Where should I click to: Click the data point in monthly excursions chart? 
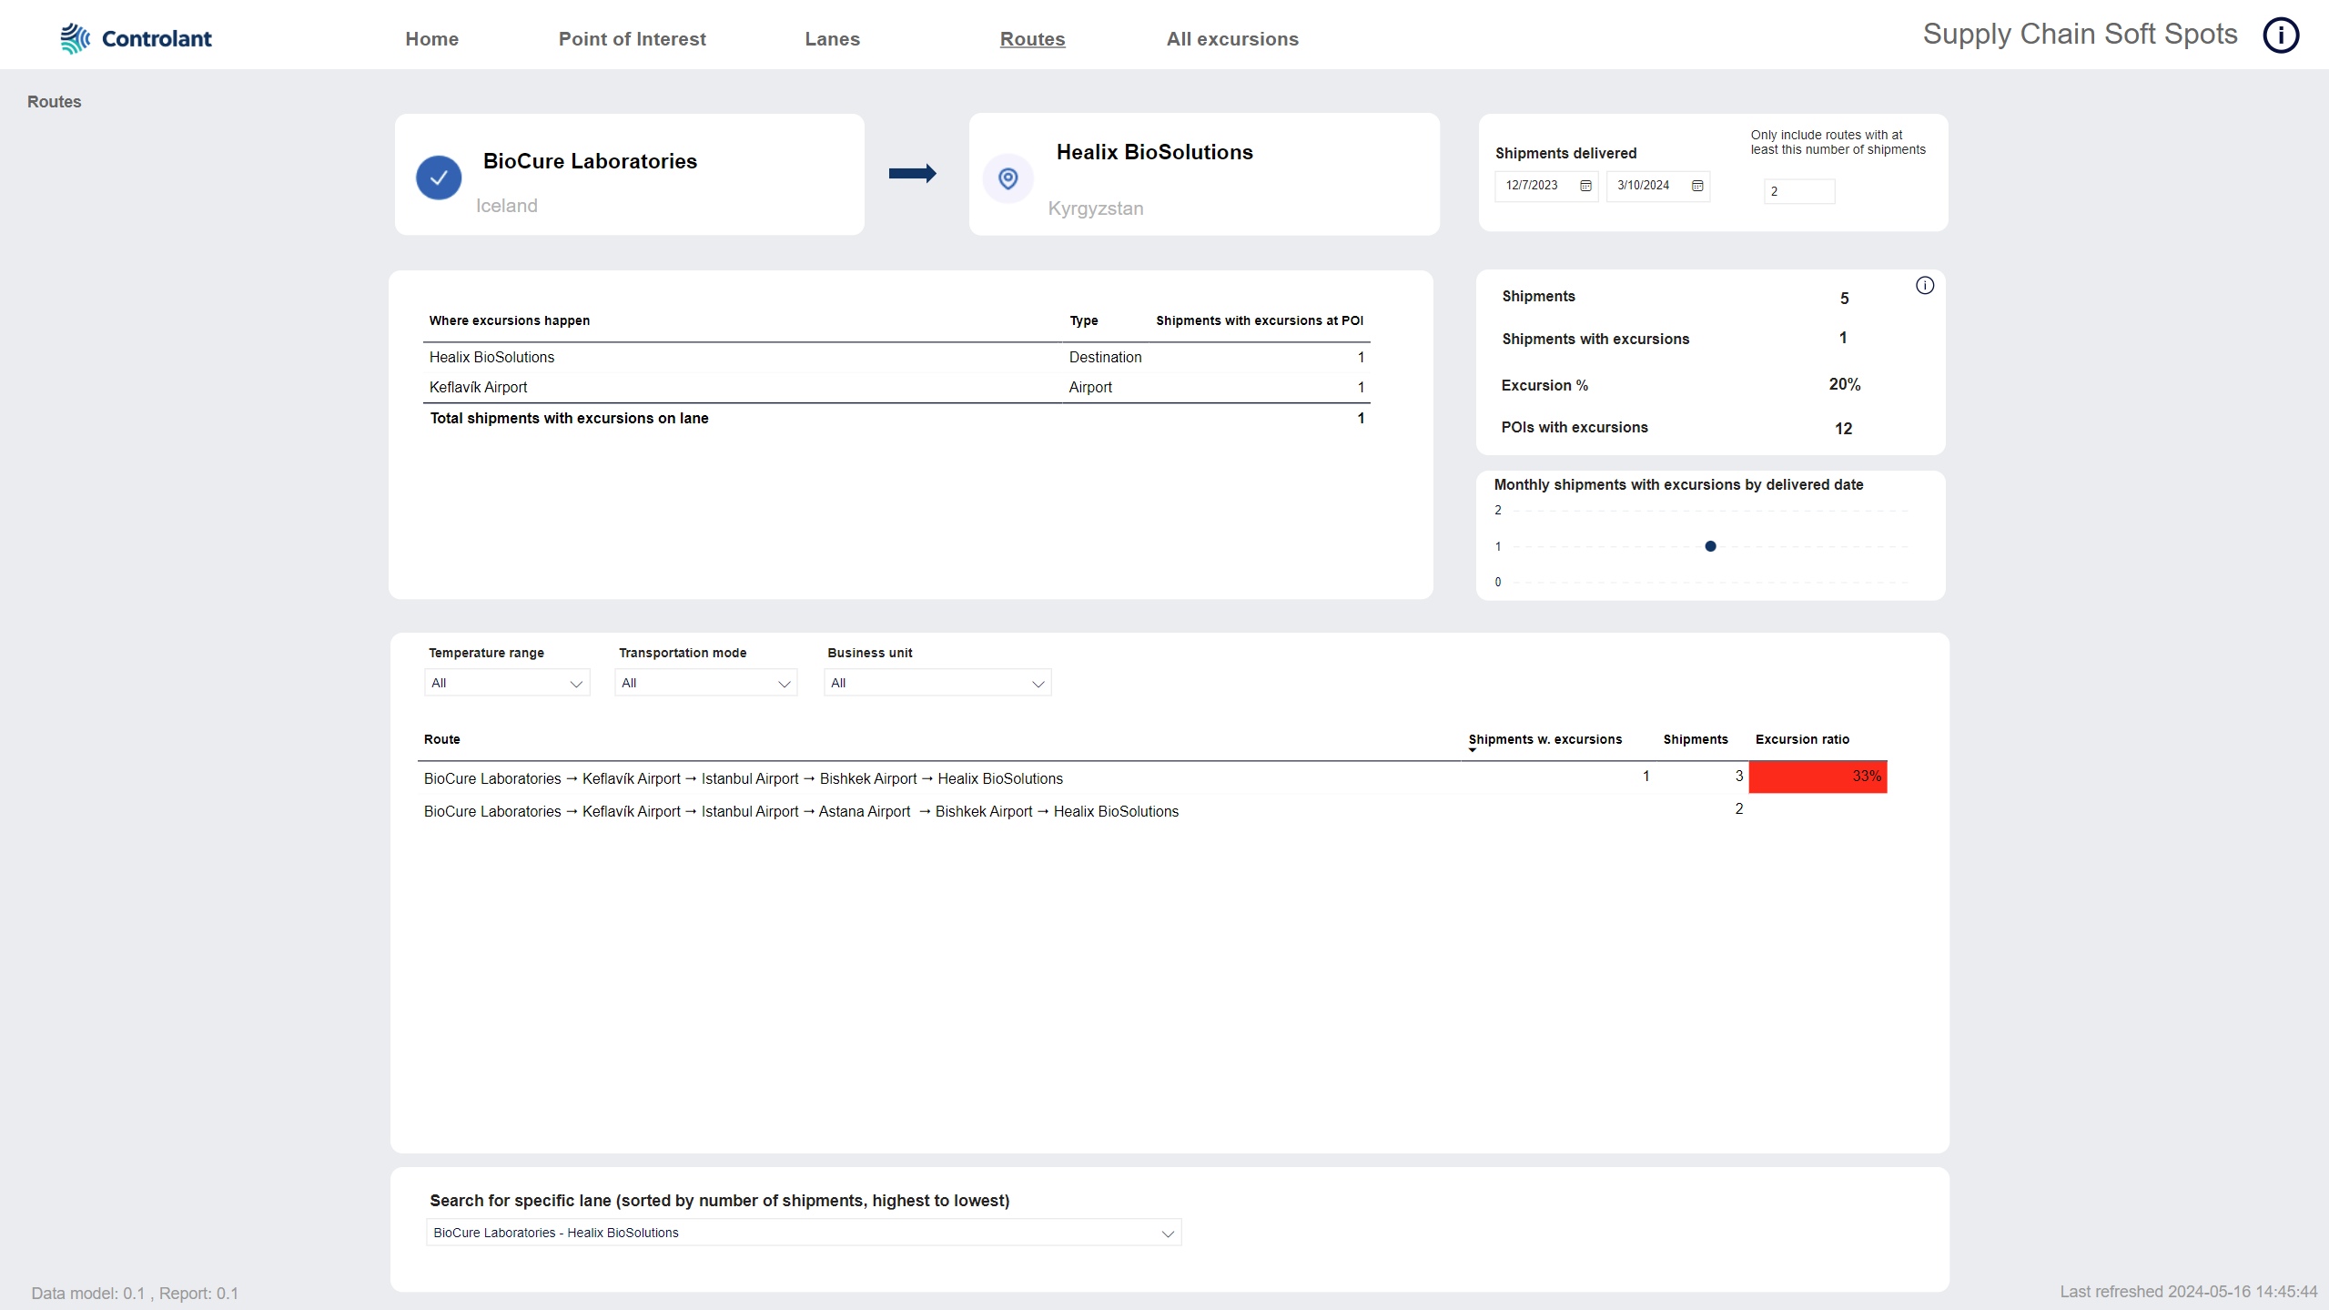tap(1710, 546)
